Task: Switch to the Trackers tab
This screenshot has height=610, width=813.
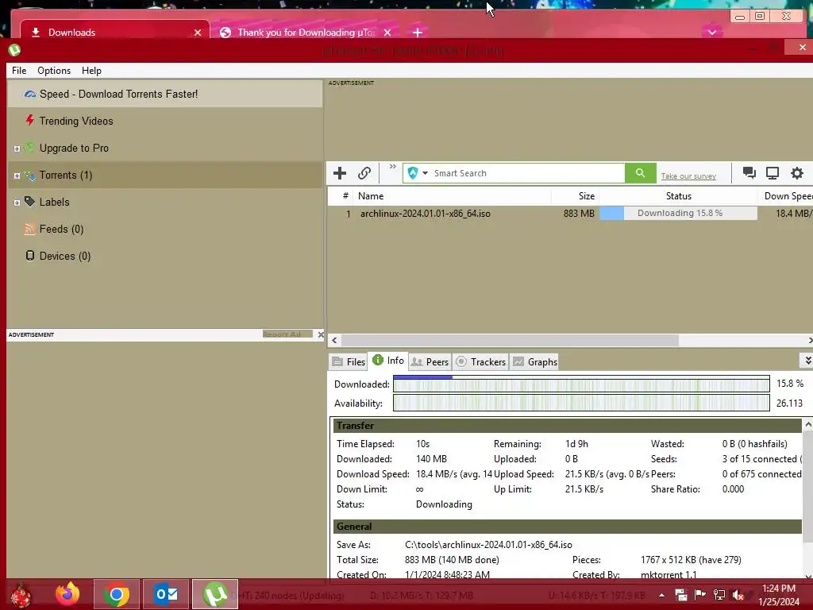Action: 480,362
